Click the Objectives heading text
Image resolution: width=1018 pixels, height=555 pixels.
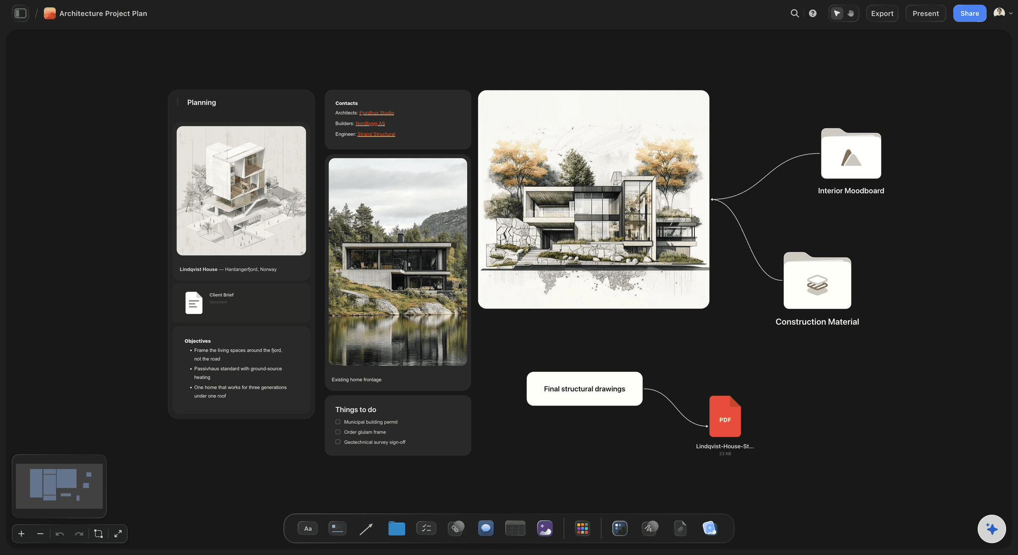point(197,341)
